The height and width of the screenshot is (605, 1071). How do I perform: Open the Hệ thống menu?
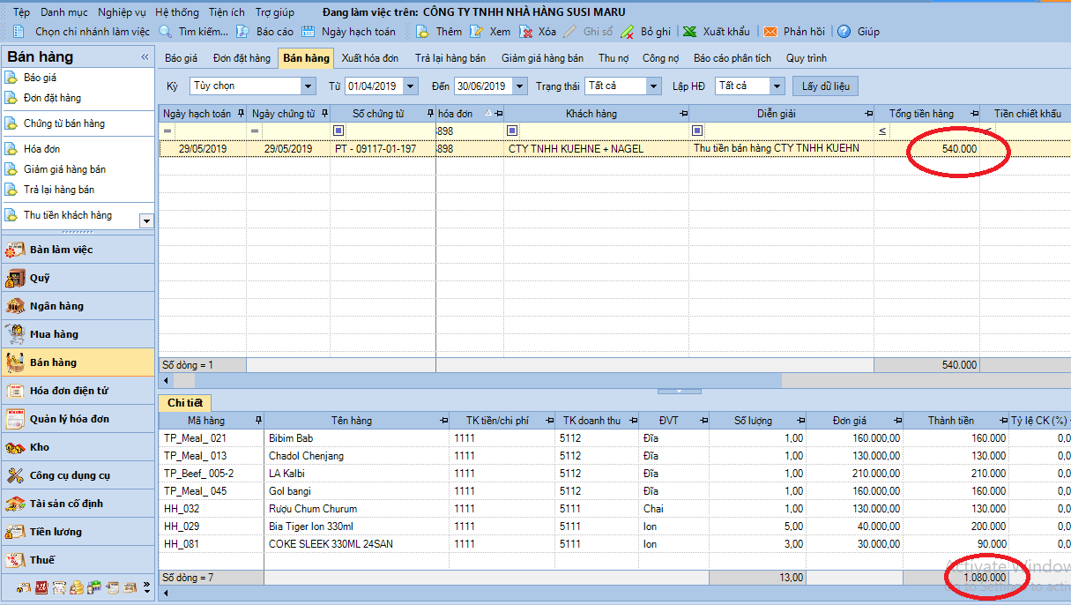(x=177, y=12)
